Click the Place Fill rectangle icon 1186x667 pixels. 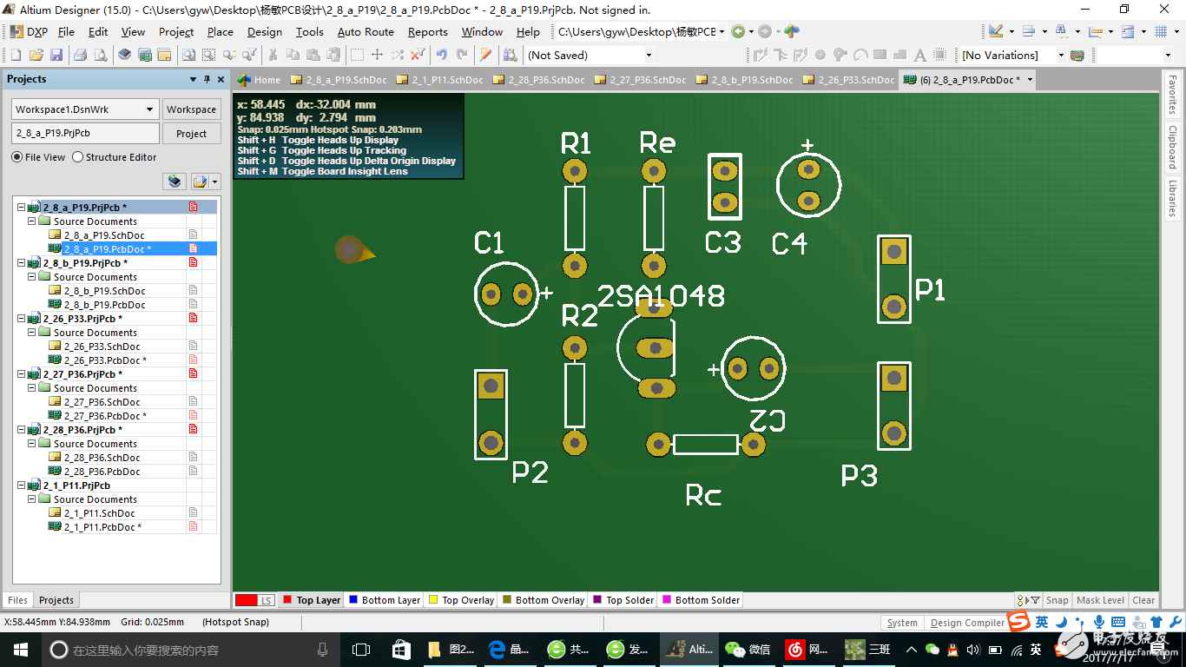tap(880, 55)
